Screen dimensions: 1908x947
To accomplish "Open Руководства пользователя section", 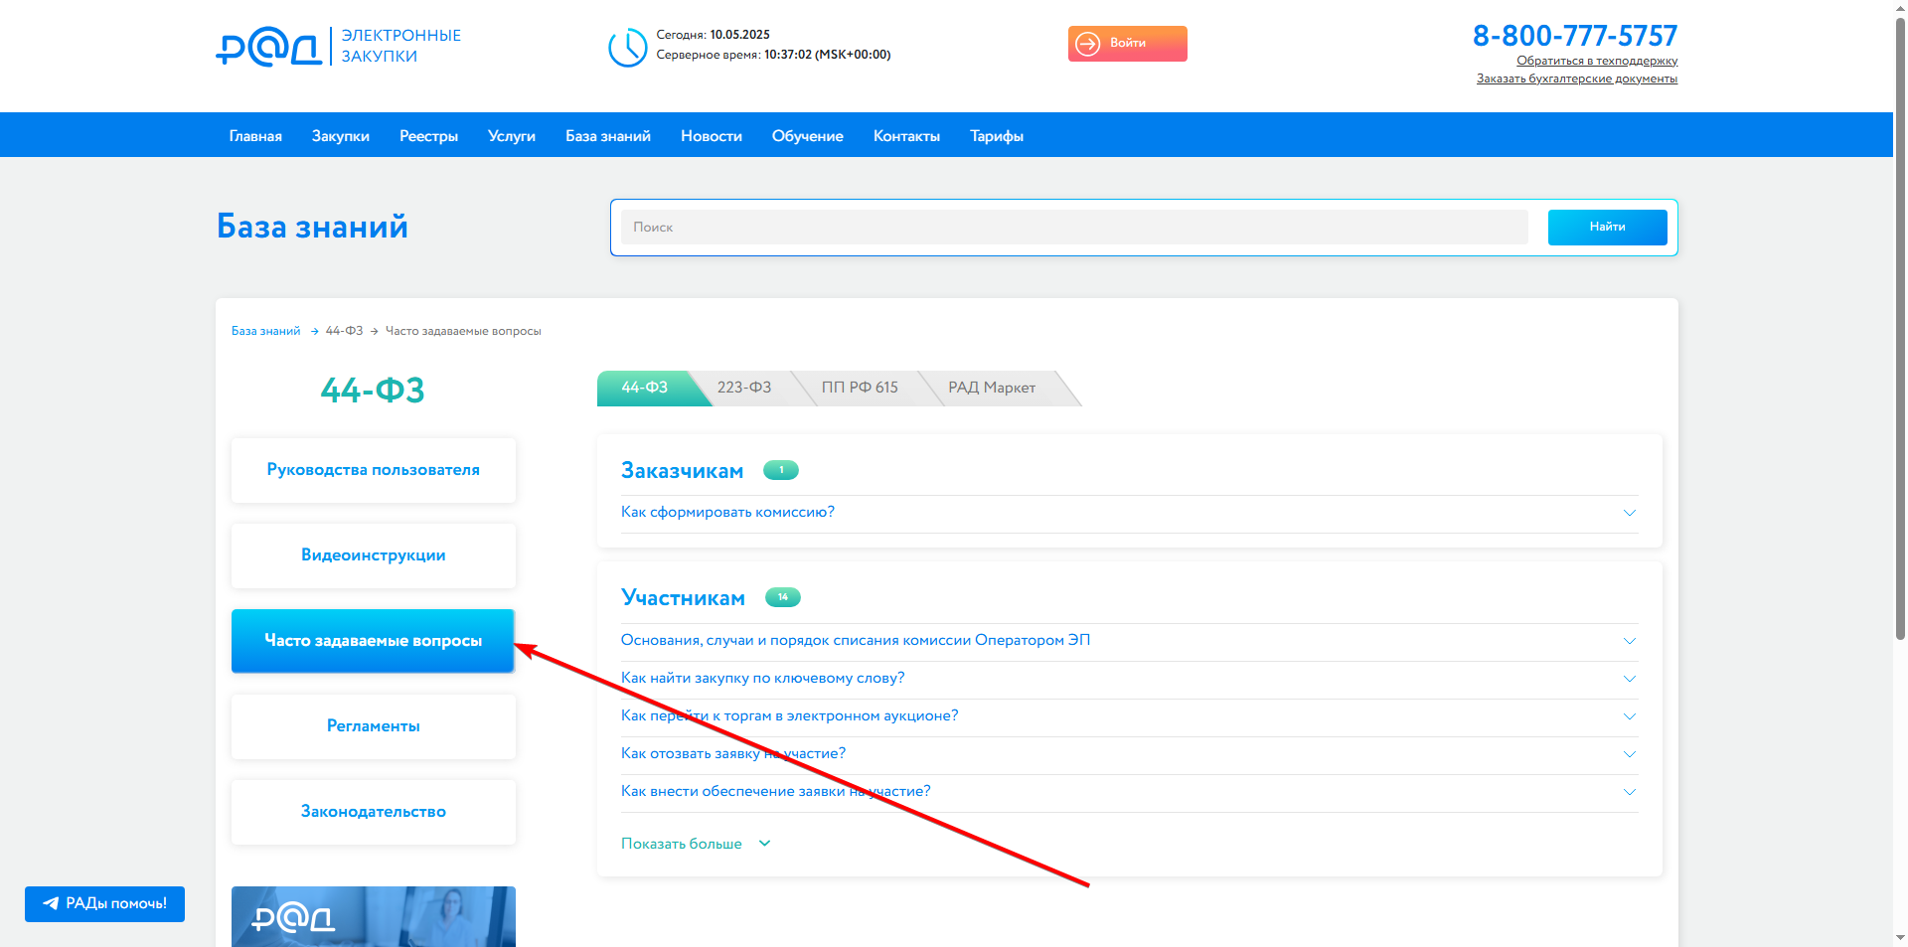I will (x=374, y=470).
